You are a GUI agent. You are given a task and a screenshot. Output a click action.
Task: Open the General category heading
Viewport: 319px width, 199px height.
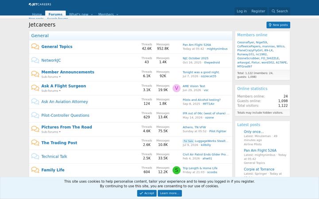tap(40, 35)
